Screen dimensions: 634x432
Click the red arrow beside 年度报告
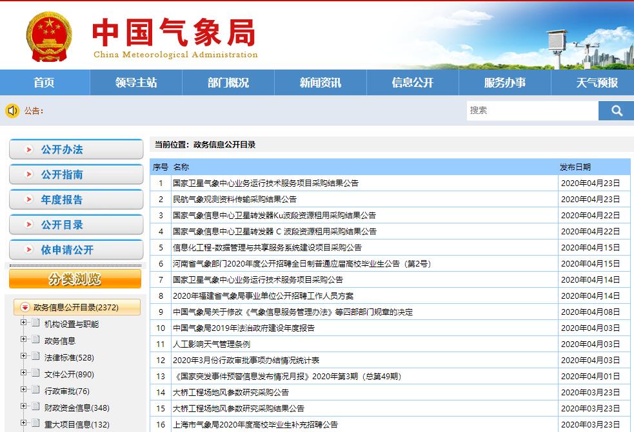pyautogui.click(x=29, y=200)
